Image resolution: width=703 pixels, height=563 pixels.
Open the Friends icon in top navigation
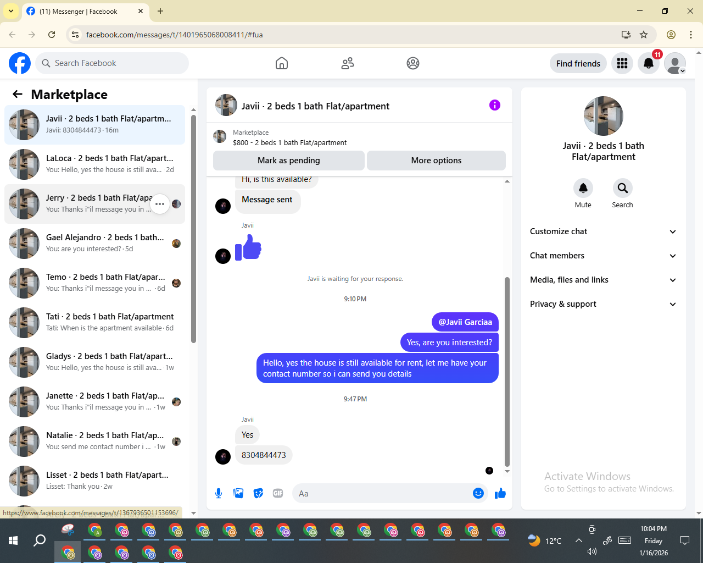coord(348,63)
